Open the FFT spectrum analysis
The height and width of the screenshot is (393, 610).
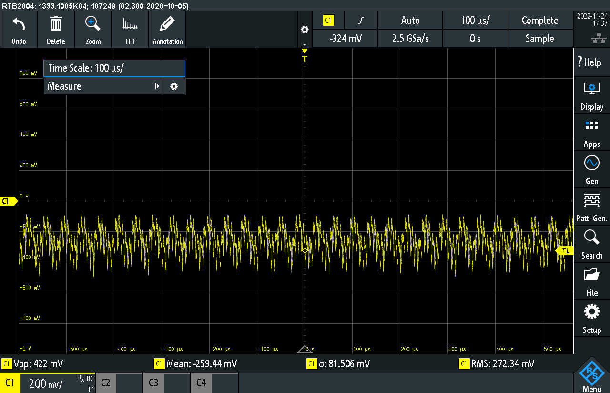point(130,24)
